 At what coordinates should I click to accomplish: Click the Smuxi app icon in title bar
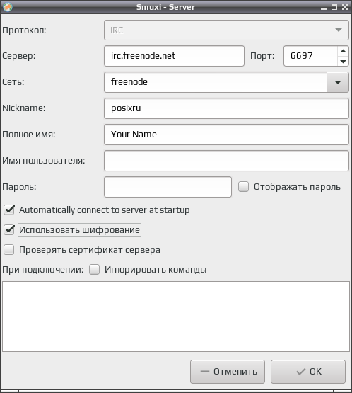pos(8,7)
